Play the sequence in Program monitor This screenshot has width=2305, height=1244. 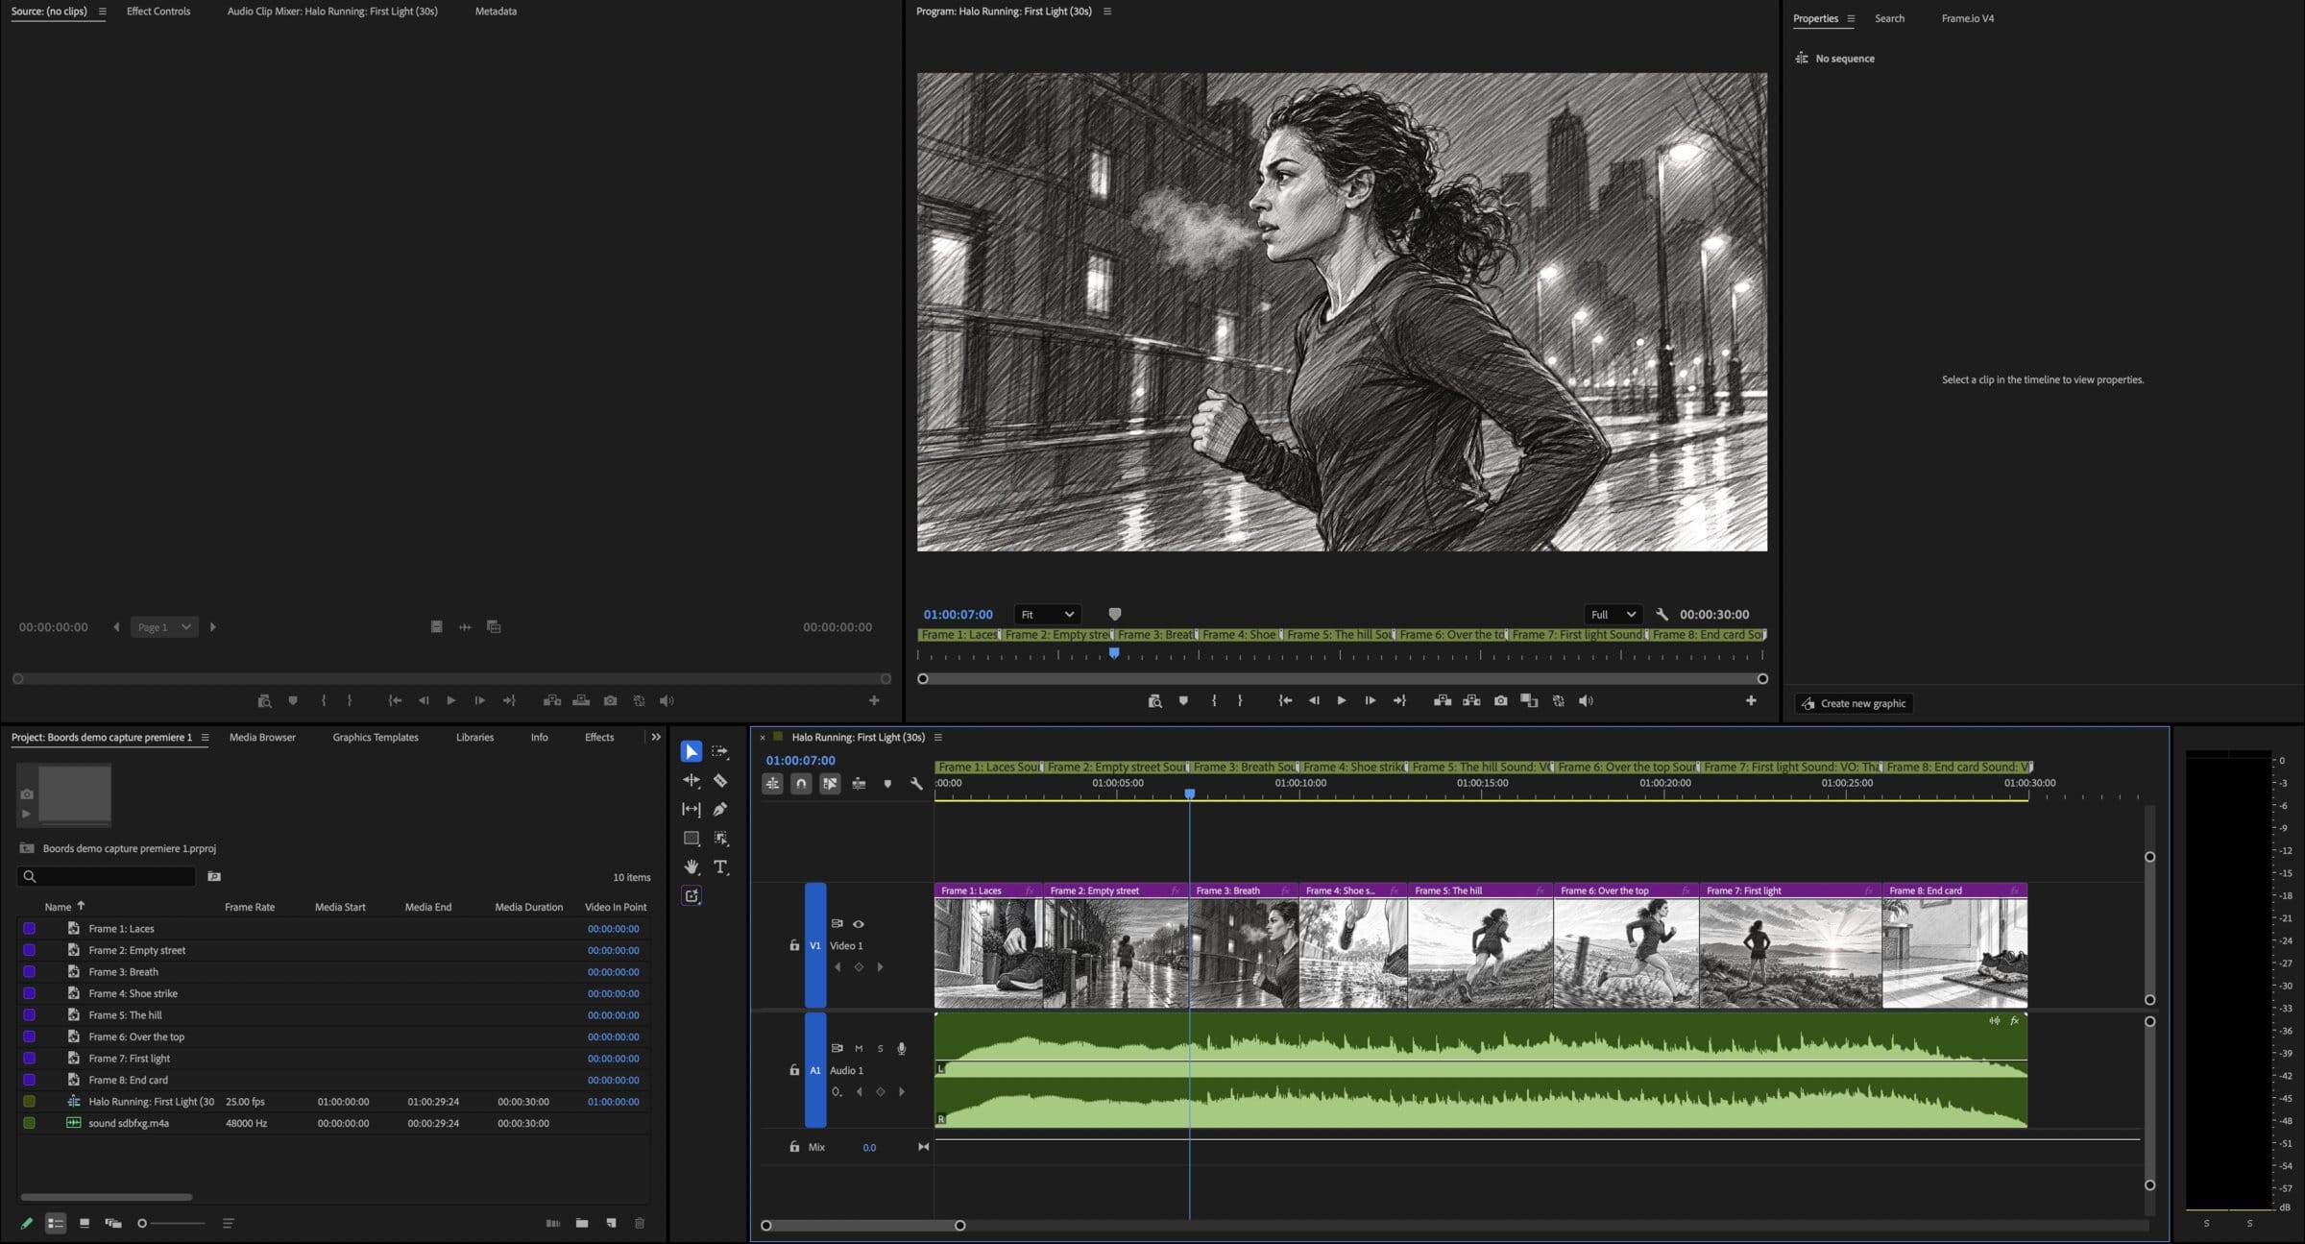(x=1342, y=700)
